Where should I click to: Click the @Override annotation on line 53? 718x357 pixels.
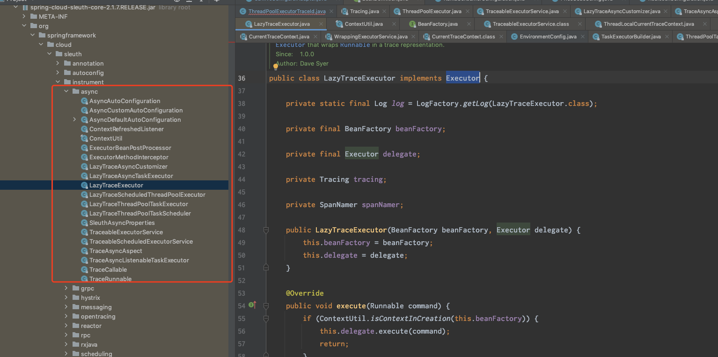305,293
